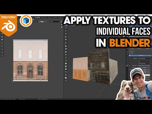Select the Extrude Region tool
Viewport: 152px width, 114px height.
(66, 49)
